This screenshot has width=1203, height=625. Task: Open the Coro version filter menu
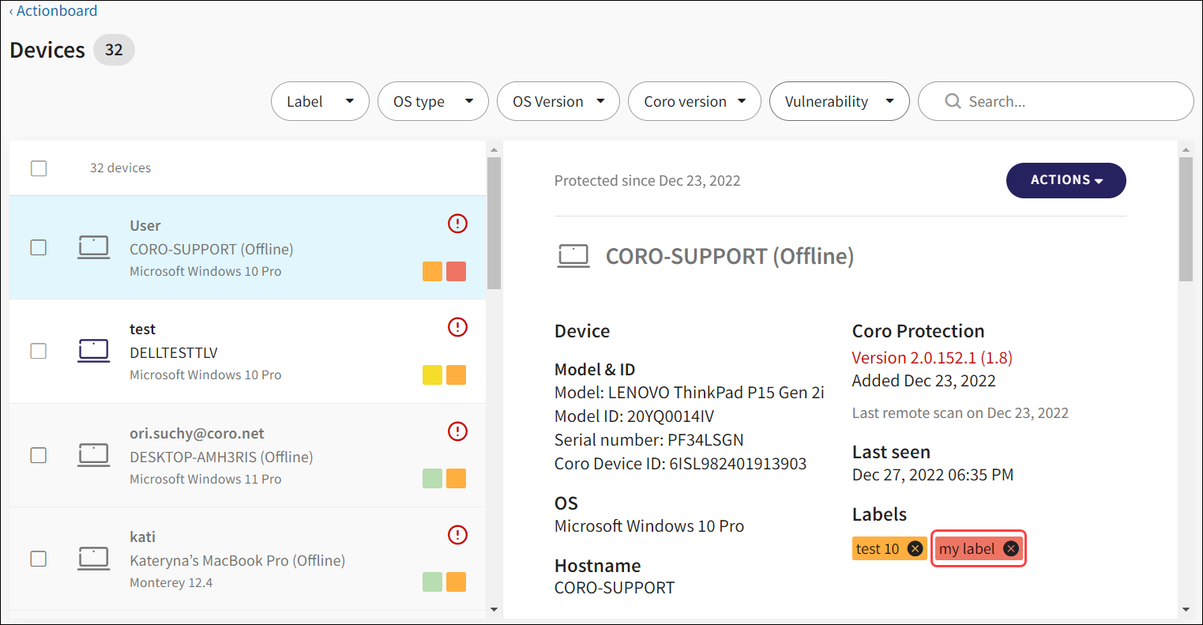(x=694, y=102)
